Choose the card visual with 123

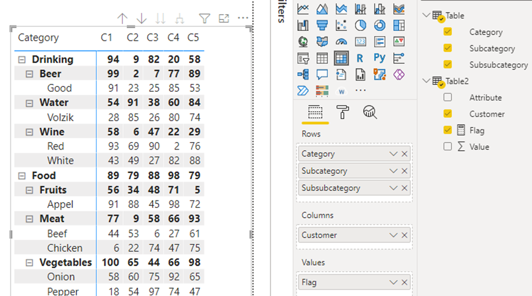360,42
